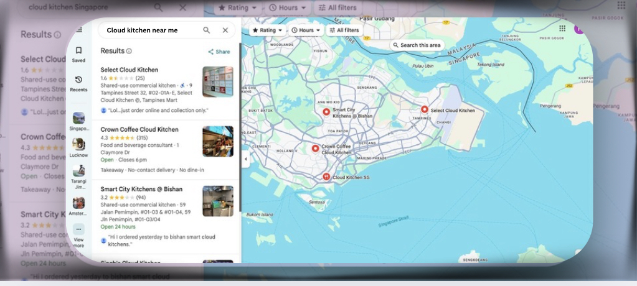Click the 1.6 star rating of Select Cloud Kitchen

(x=122, y=78)
